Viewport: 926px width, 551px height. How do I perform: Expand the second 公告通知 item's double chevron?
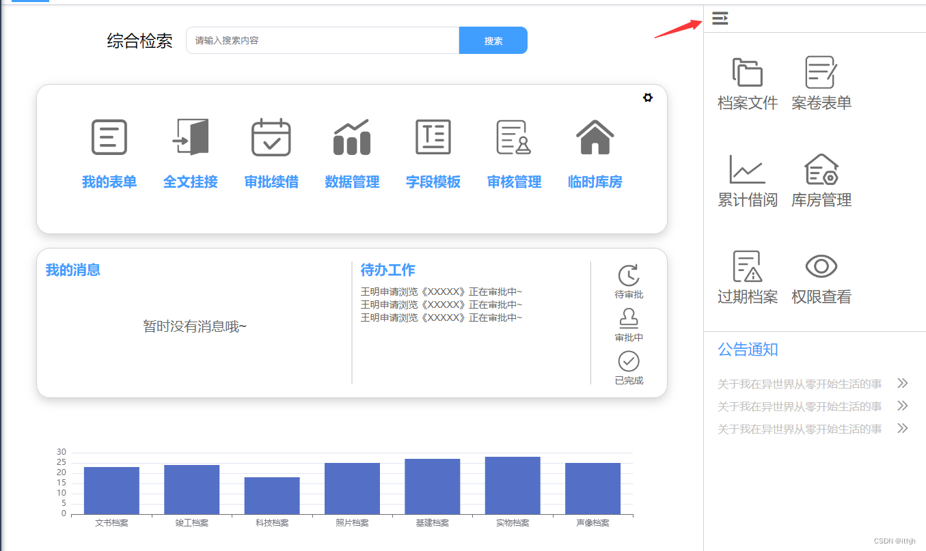[903, 406]
